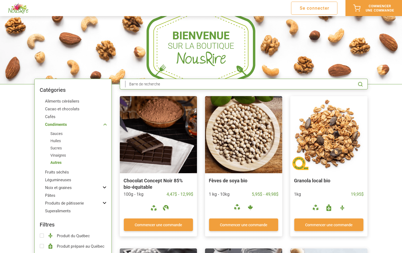
Task: Click maple leaf icon under Fèves de soya
Action: 250,207
